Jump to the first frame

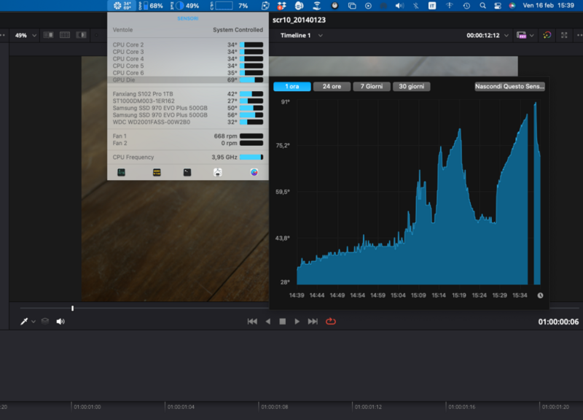(x=252, y=322)
